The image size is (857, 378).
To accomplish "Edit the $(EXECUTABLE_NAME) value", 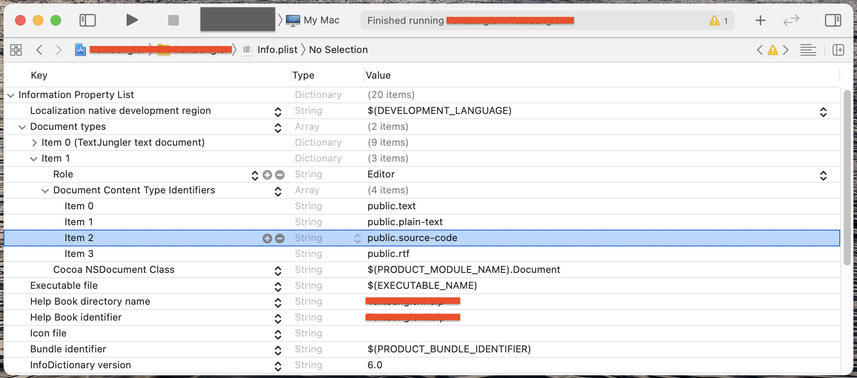I will tap(422, 286).
